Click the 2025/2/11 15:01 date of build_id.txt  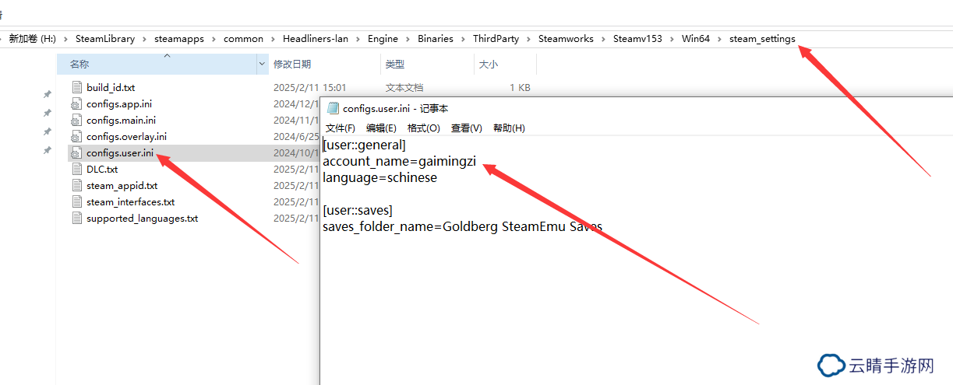coord(310,88)
